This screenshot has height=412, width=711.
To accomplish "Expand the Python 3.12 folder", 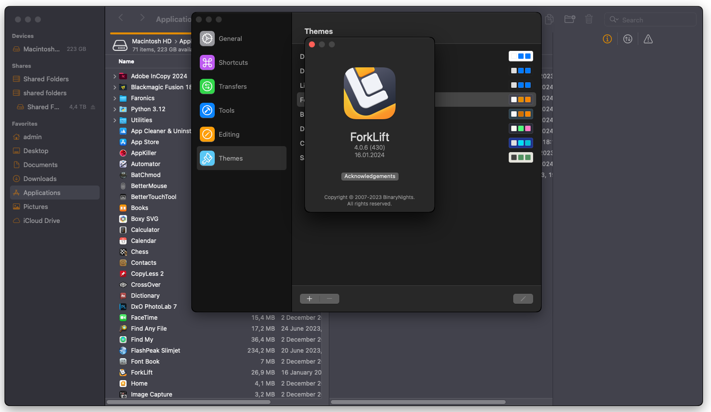I will coord(115,109).
